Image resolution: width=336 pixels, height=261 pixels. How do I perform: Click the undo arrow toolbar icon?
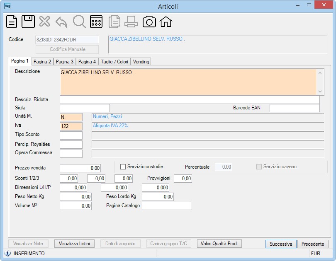point(61,22)
